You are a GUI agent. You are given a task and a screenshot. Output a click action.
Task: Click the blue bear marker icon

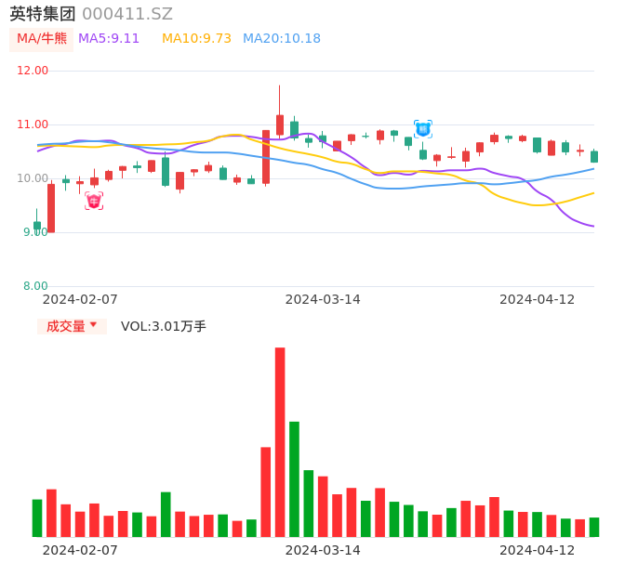pyautogui.click(x=422, y=129)
